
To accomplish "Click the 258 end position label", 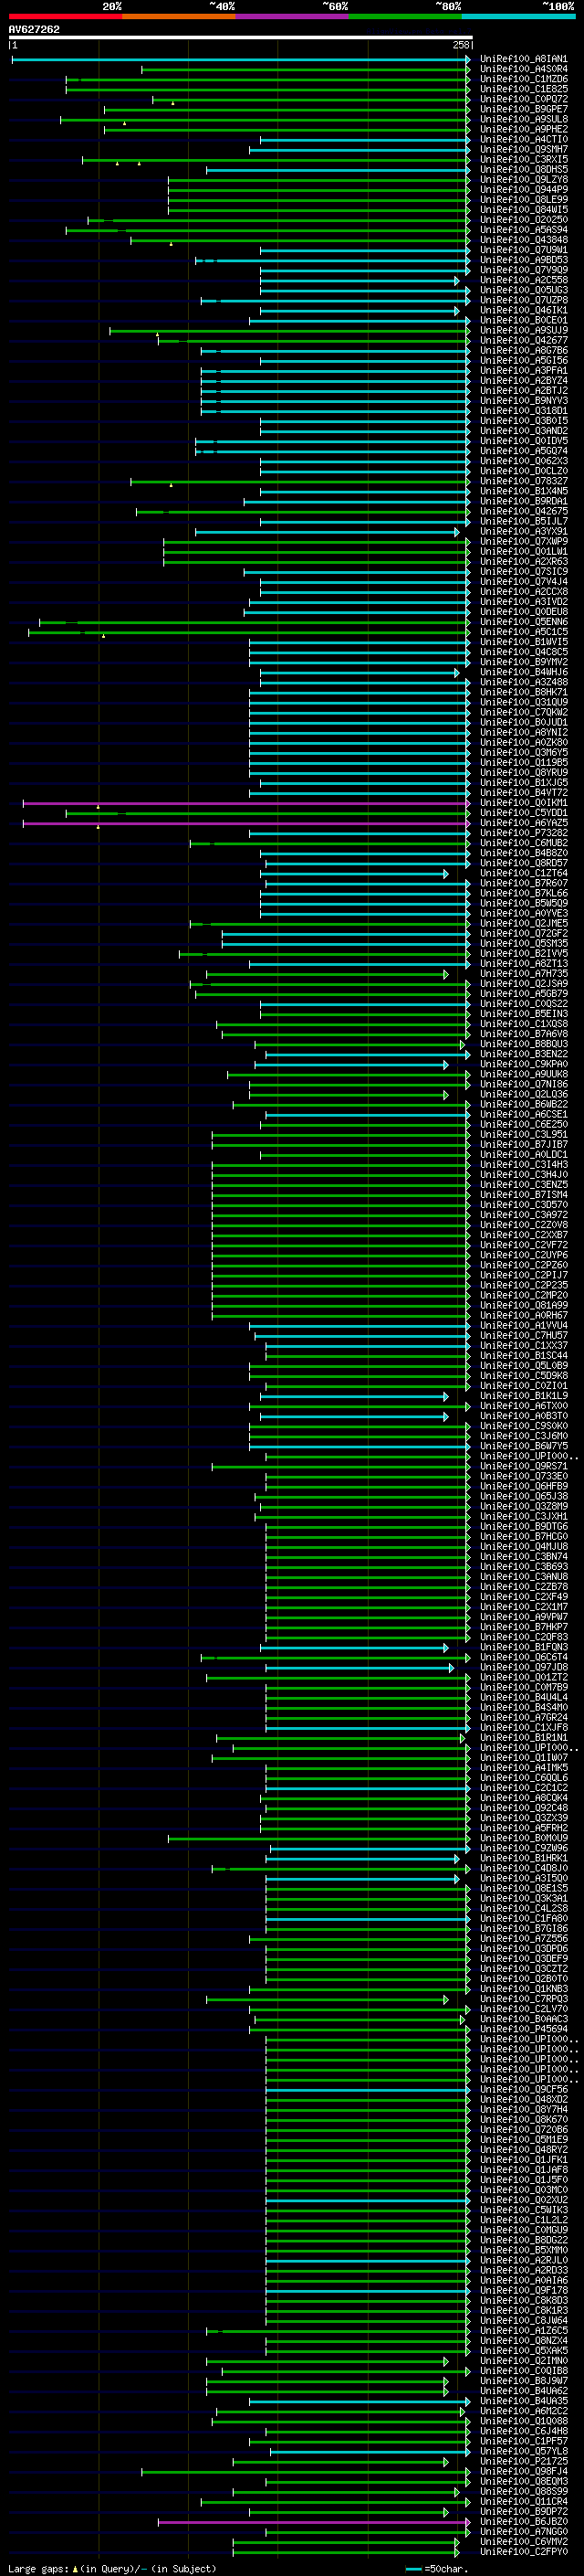I will 460,46.
